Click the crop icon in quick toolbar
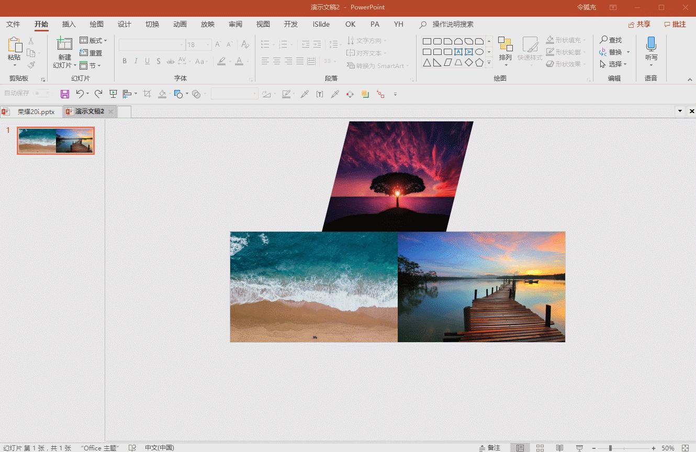This screenshot has width=696, height=452. (147, 94)
